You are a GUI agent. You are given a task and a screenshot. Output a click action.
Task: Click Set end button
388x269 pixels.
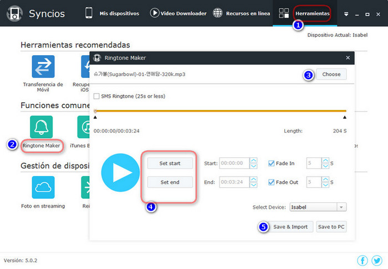[x=170, y=182]
